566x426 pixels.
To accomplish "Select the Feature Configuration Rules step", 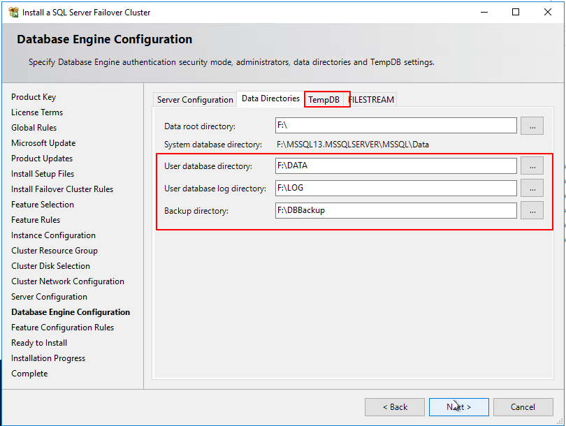I will click(62, 328).
